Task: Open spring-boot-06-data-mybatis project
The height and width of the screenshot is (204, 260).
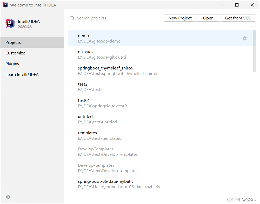Action: pyautogui.click(x=160, y=184)
